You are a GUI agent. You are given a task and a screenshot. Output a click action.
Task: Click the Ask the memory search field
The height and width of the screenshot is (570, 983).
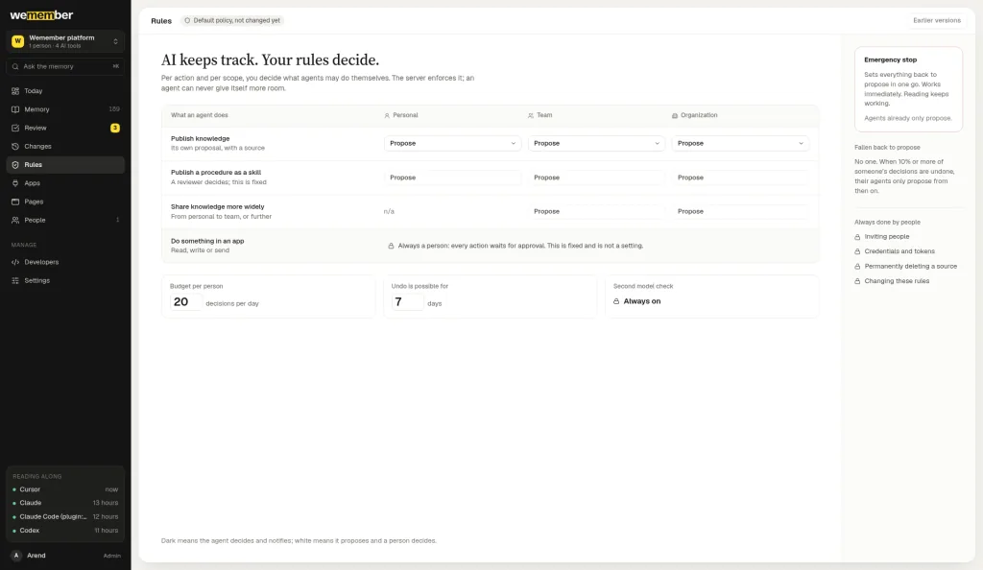pos(65,66)
